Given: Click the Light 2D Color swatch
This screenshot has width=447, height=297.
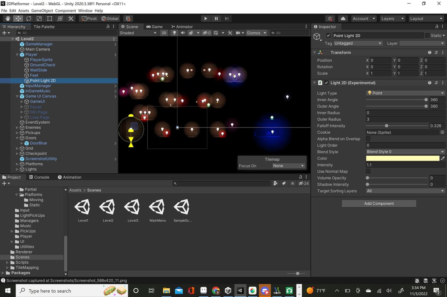Looking at the screenshot, I should (x=403, y=158).
